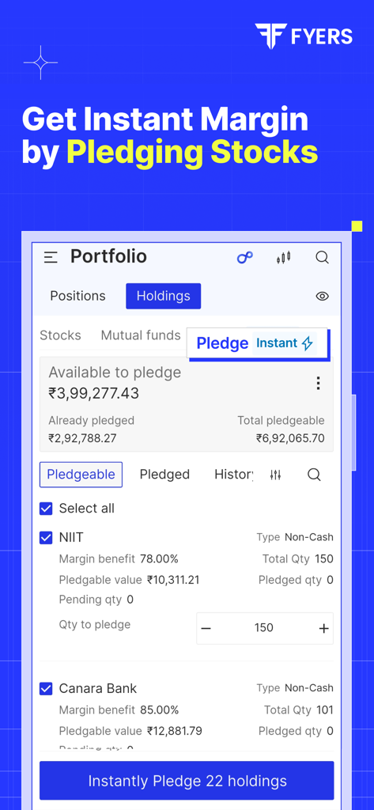The width and height of the screenshot is (374, 810).
Task: Tap the Portfolio page title
Action: pos(108,256)
